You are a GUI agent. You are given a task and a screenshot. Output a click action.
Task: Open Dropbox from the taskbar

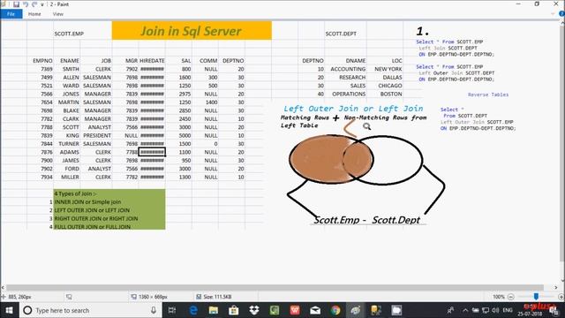pyautogui.click(x=254, y=310)
